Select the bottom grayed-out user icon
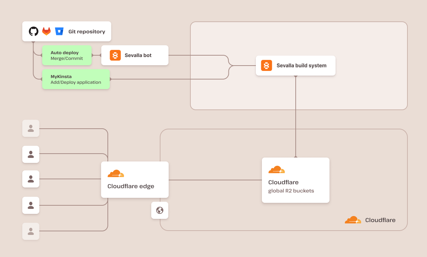This screenshot has width=427, height=257. (31, 231)
